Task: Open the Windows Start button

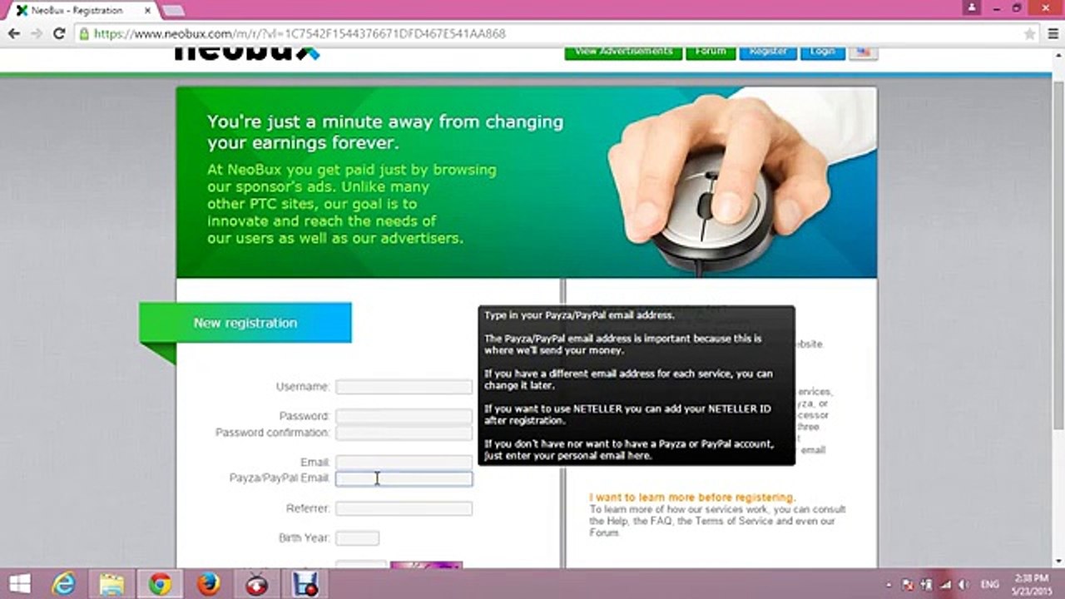Action: click(x=19, y=584)
